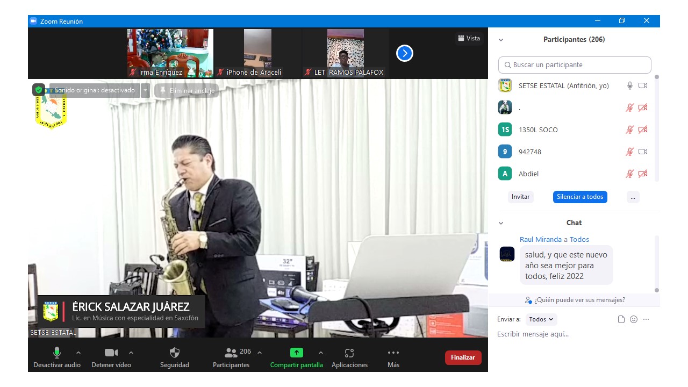Screen dimensions: 688x387
Task: Open chat more-options three dots
Action: (646, 319)
